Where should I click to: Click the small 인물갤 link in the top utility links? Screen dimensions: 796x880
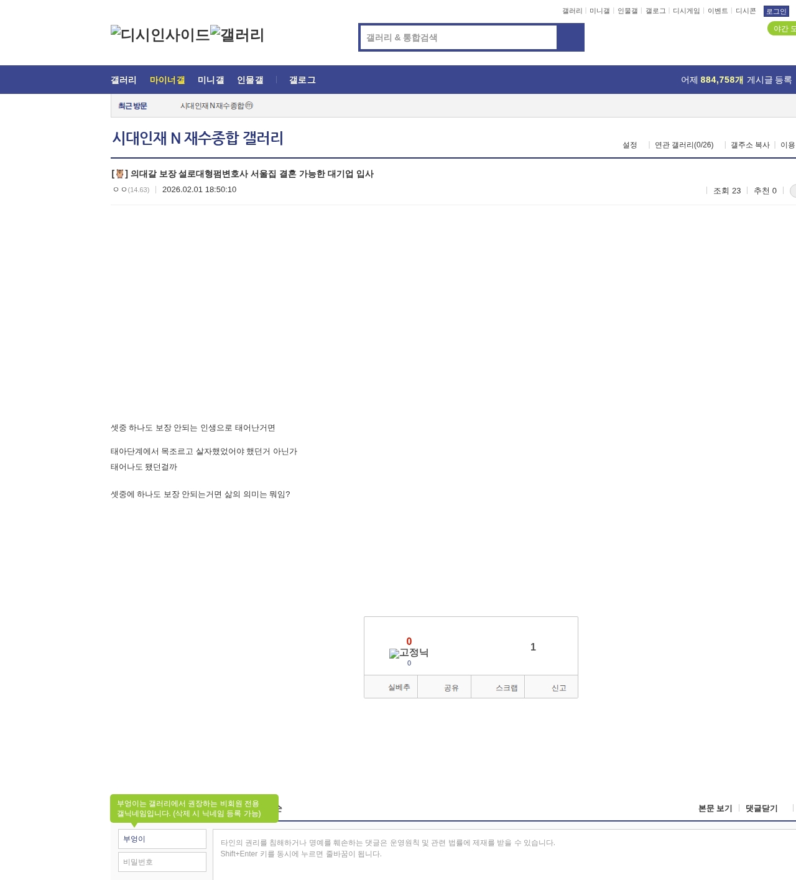627,11
